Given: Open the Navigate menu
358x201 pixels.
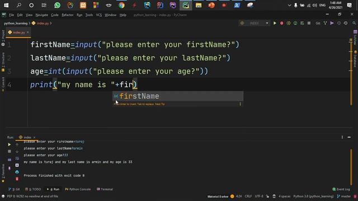Looking at the screenshot, I should 42,15.
